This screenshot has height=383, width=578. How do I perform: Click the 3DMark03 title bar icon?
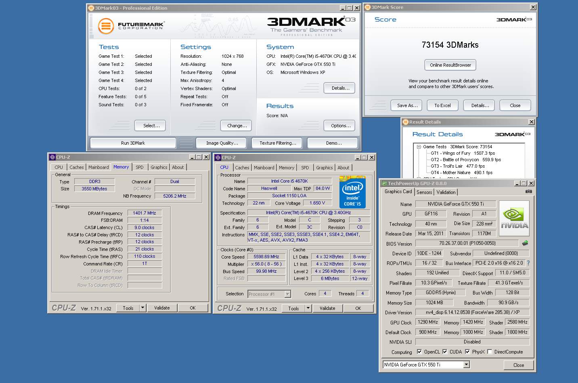click(91, 8)
